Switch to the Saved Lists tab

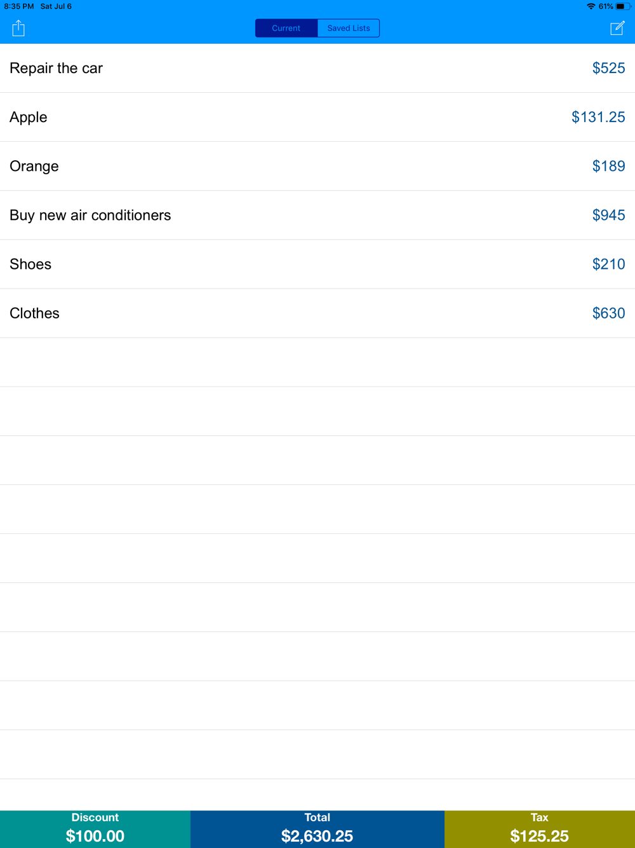[x=349, y=28]
